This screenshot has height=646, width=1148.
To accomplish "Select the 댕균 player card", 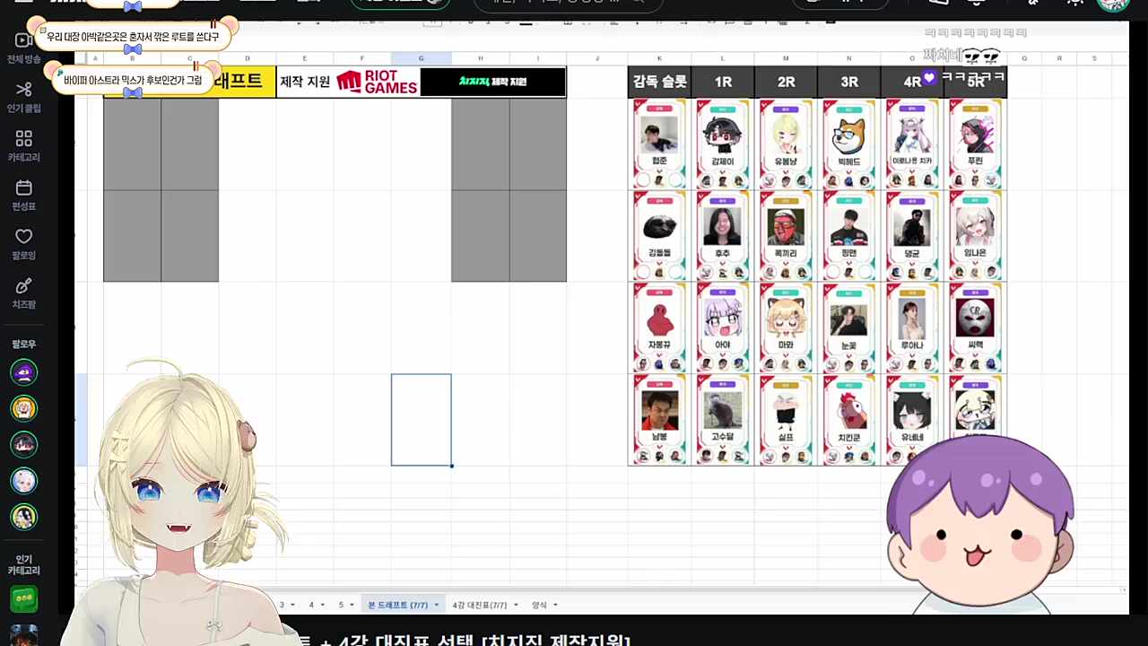I will [912, 236].
